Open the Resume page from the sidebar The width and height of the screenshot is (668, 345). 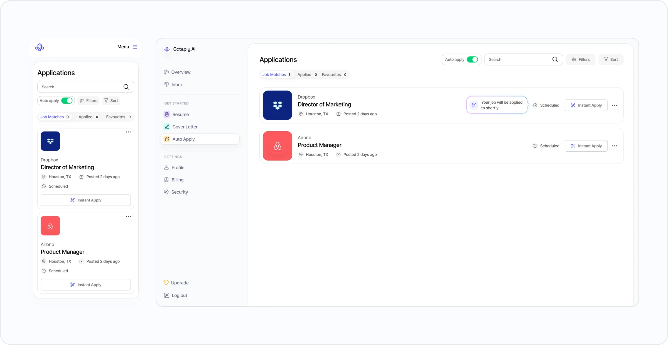click(180, 115)
